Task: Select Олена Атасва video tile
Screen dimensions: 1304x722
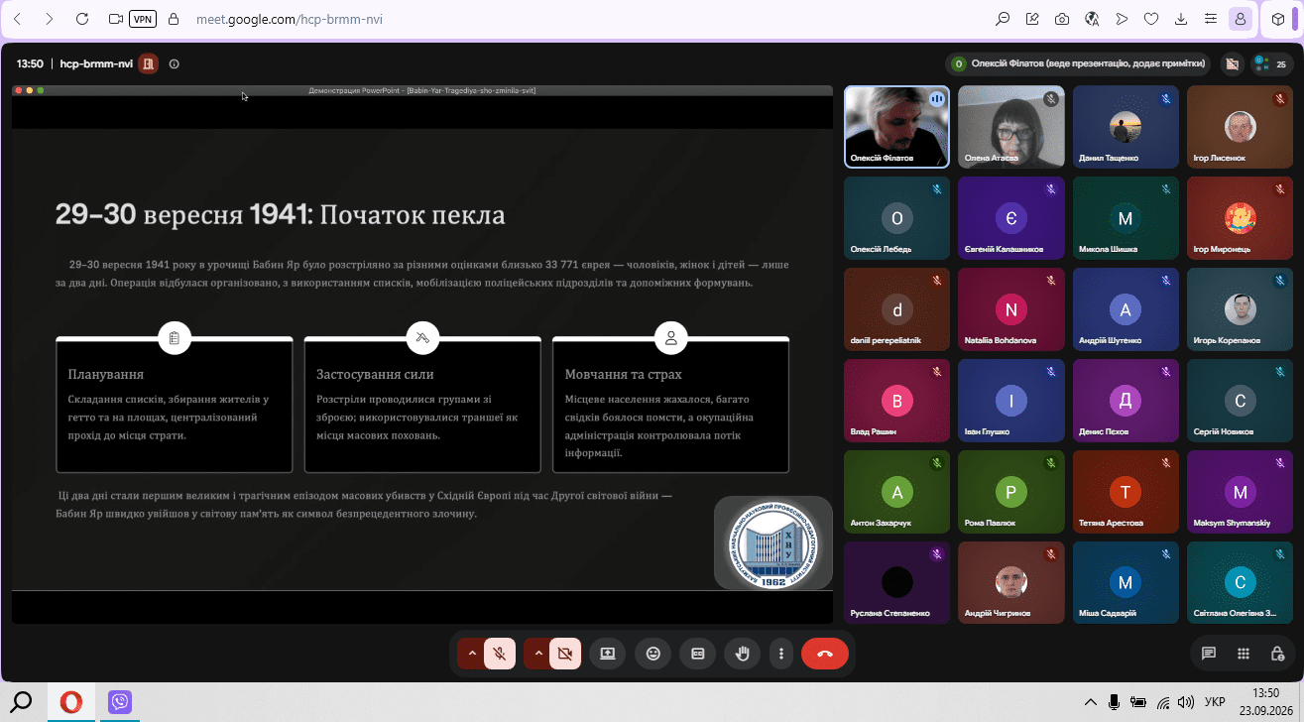Action: [x=1010, y=126]
